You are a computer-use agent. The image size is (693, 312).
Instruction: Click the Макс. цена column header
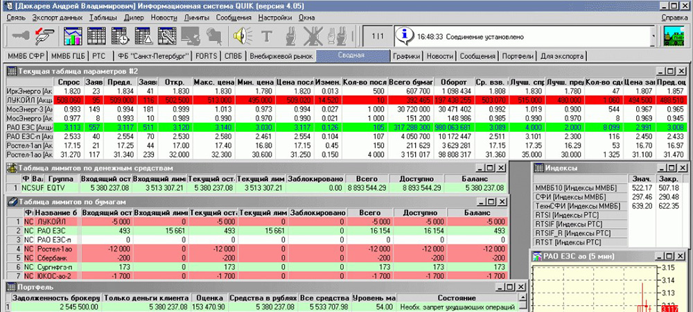(x=214, y=83)
